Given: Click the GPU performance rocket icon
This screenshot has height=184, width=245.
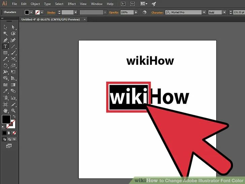Looking at the screenshot, I should click(x=154, y=4).
